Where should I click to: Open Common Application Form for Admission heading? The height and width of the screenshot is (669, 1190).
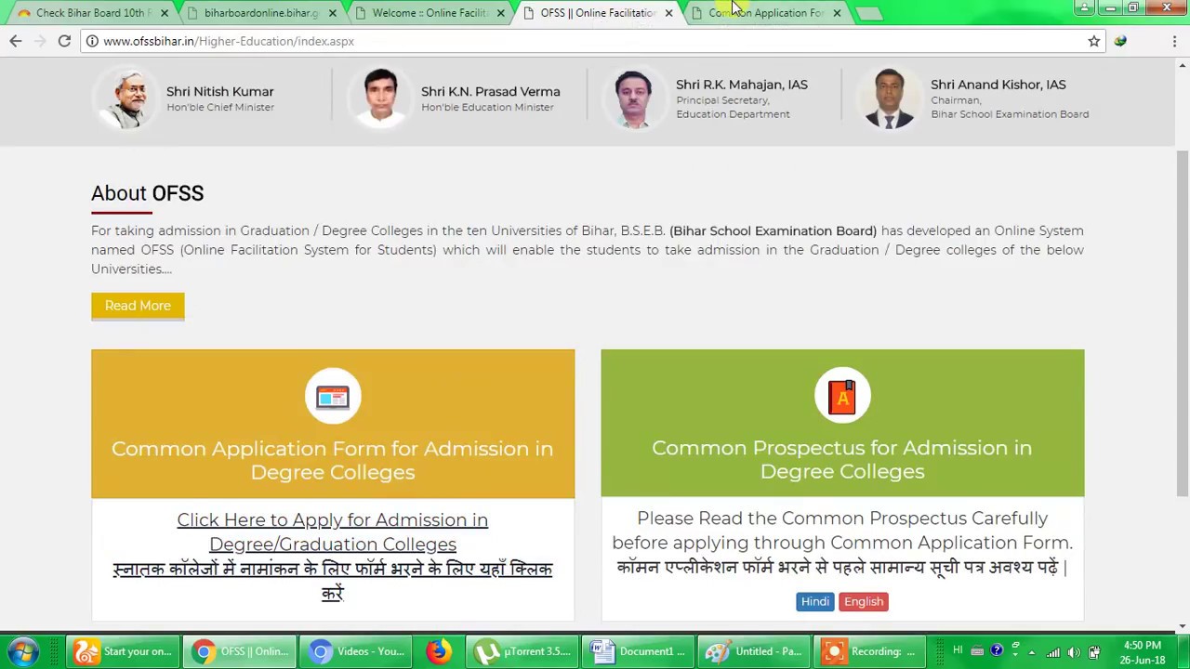pyautogui.click(x=333, y=460)
